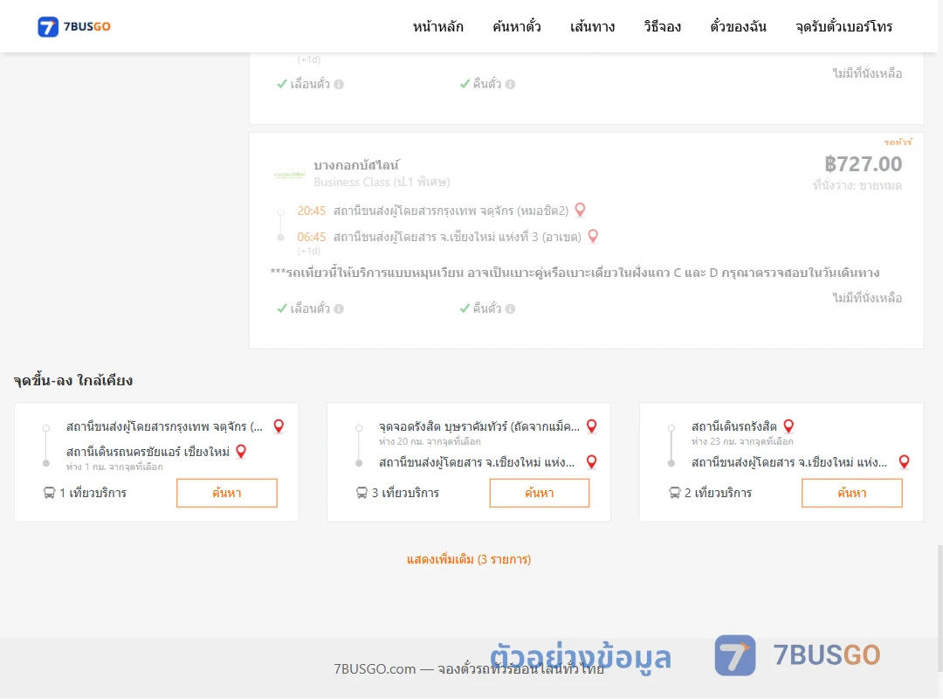Click bus icon beside 2 เที่ยวบริการ
The image size is (943, 699).
tap(675, 493)
